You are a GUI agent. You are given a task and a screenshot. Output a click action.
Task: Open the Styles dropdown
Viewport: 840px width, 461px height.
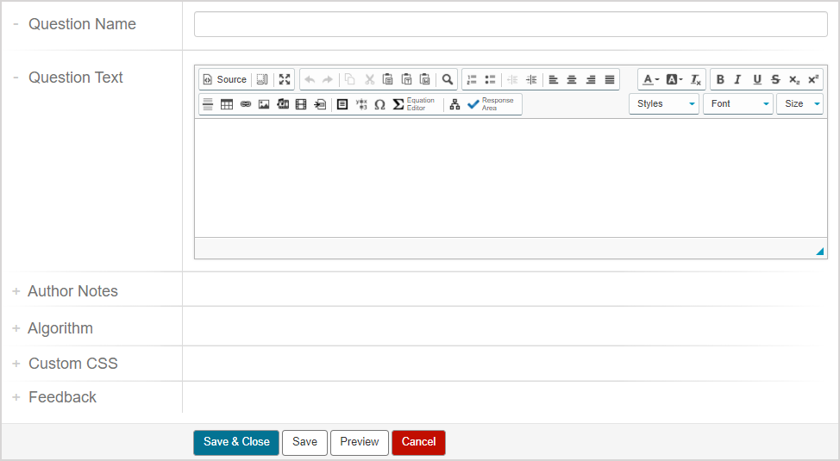click(x=663, y=104)
